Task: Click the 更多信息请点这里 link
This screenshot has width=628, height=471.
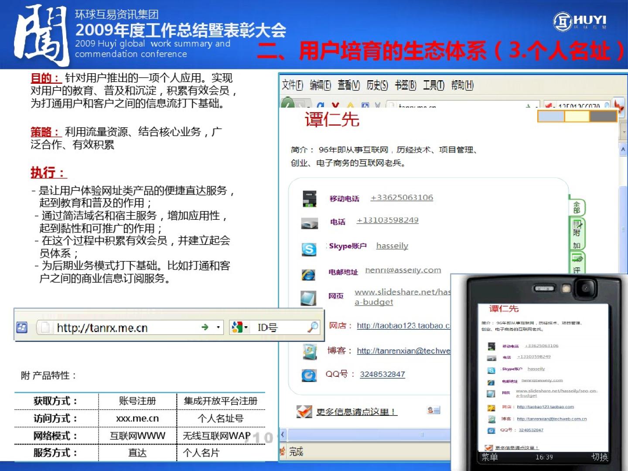Action: click(356, 412)
